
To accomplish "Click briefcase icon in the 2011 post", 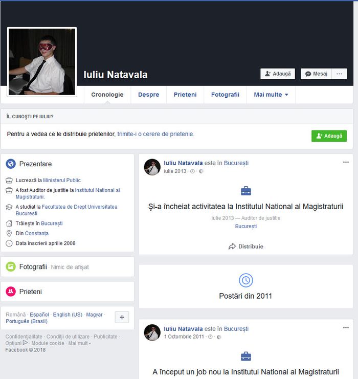I will (x=246, y=356).
